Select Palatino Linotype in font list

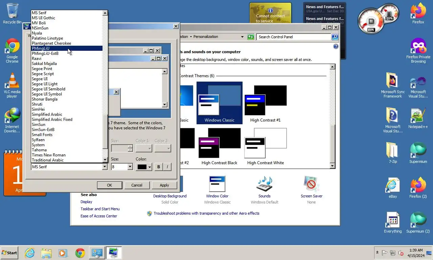[67, 38]
